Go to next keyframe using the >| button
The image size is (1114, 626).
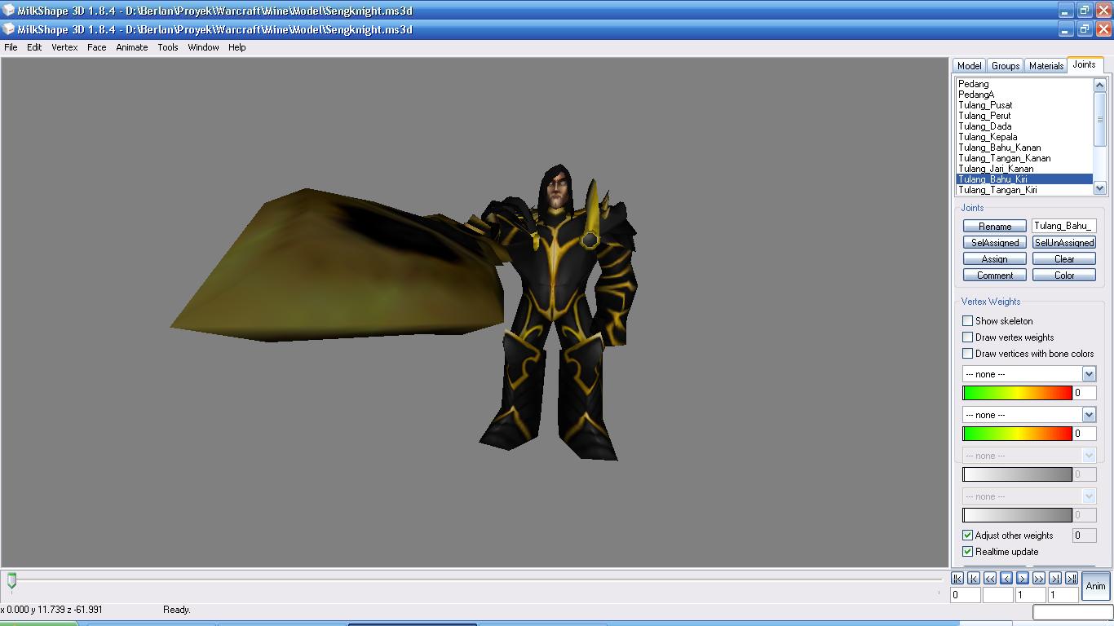pos(1055,578)
